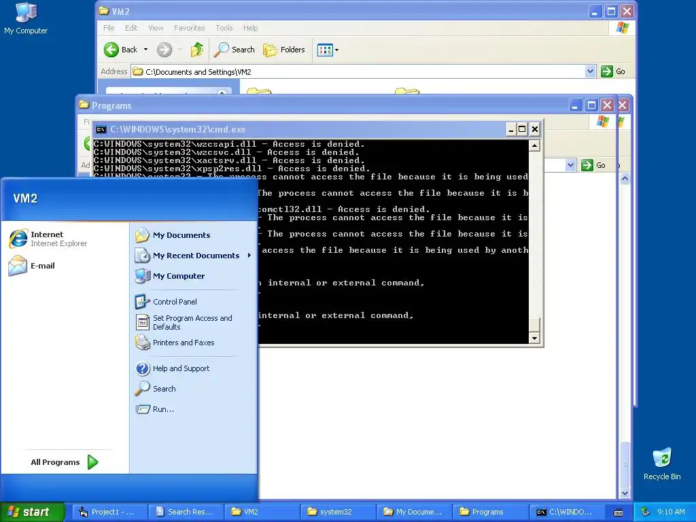Screen dimensions: 696x522
Task: Expand the Programs window address dropdown
Action: tap(570, 165)
